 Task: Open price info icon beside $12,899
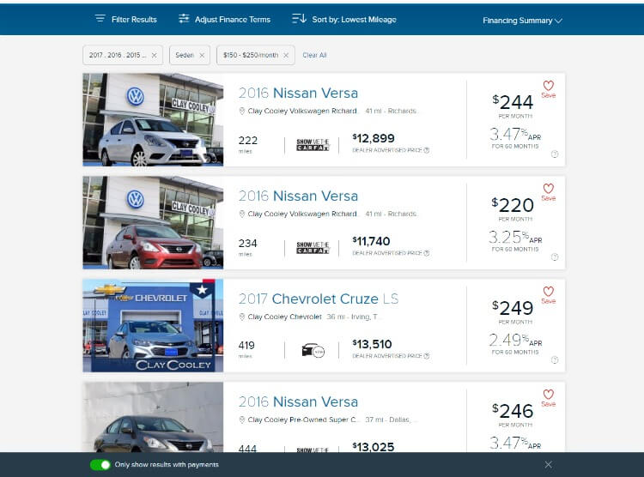(x=427, y=150)
